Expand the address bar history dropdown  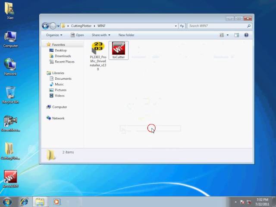(176, 26)
